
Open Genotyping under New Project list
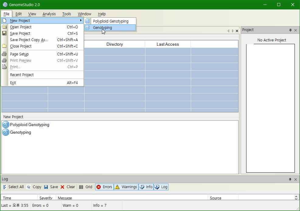[x=20, y=132]
